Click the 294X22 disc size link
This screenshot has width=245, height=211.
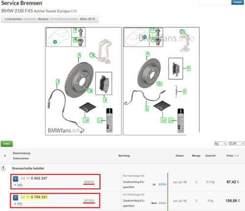(89, 182)
